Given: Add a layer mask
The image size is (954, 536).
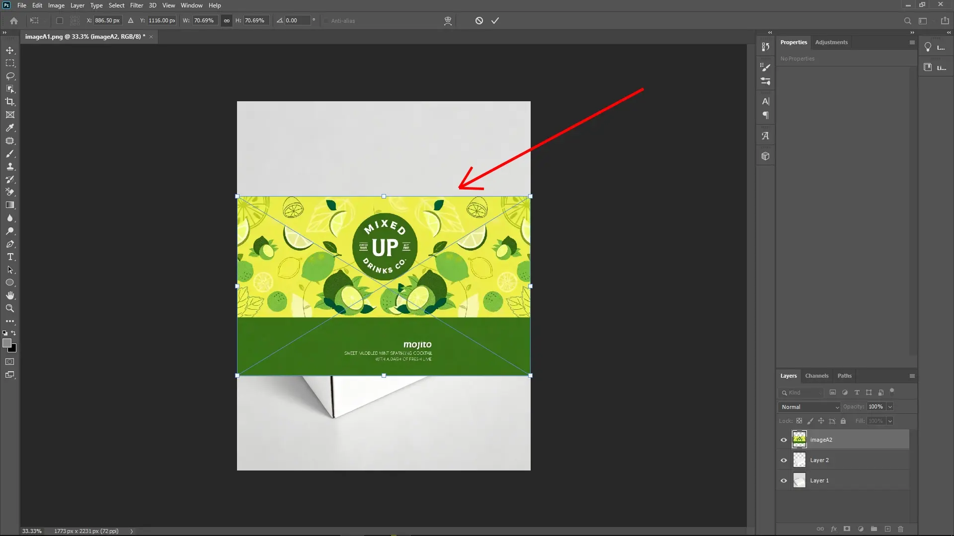Looking at the screenshot, I should tap(846, 529).
